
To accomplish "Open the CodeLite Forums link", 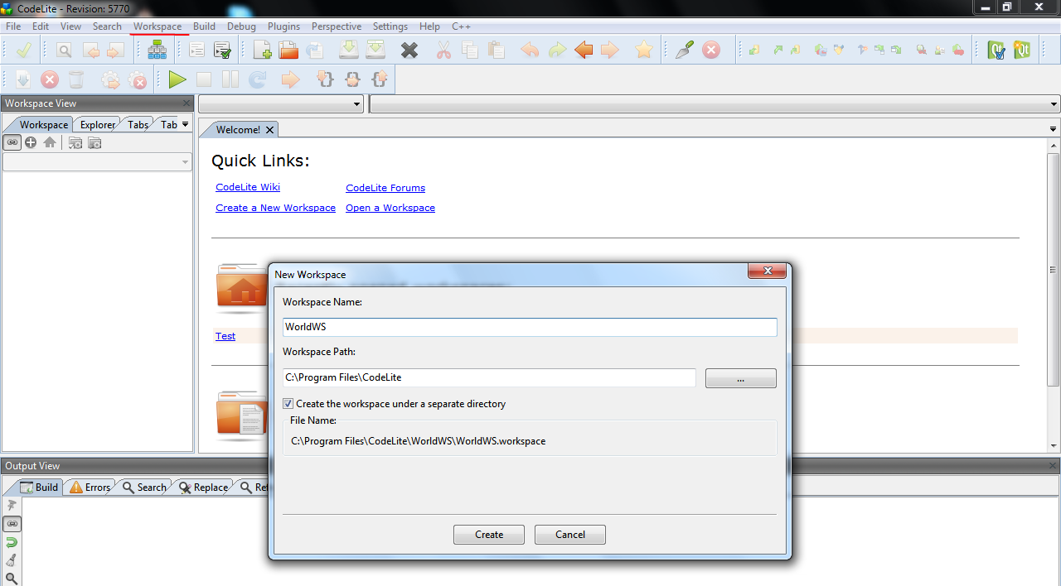I will pos(385,188).
